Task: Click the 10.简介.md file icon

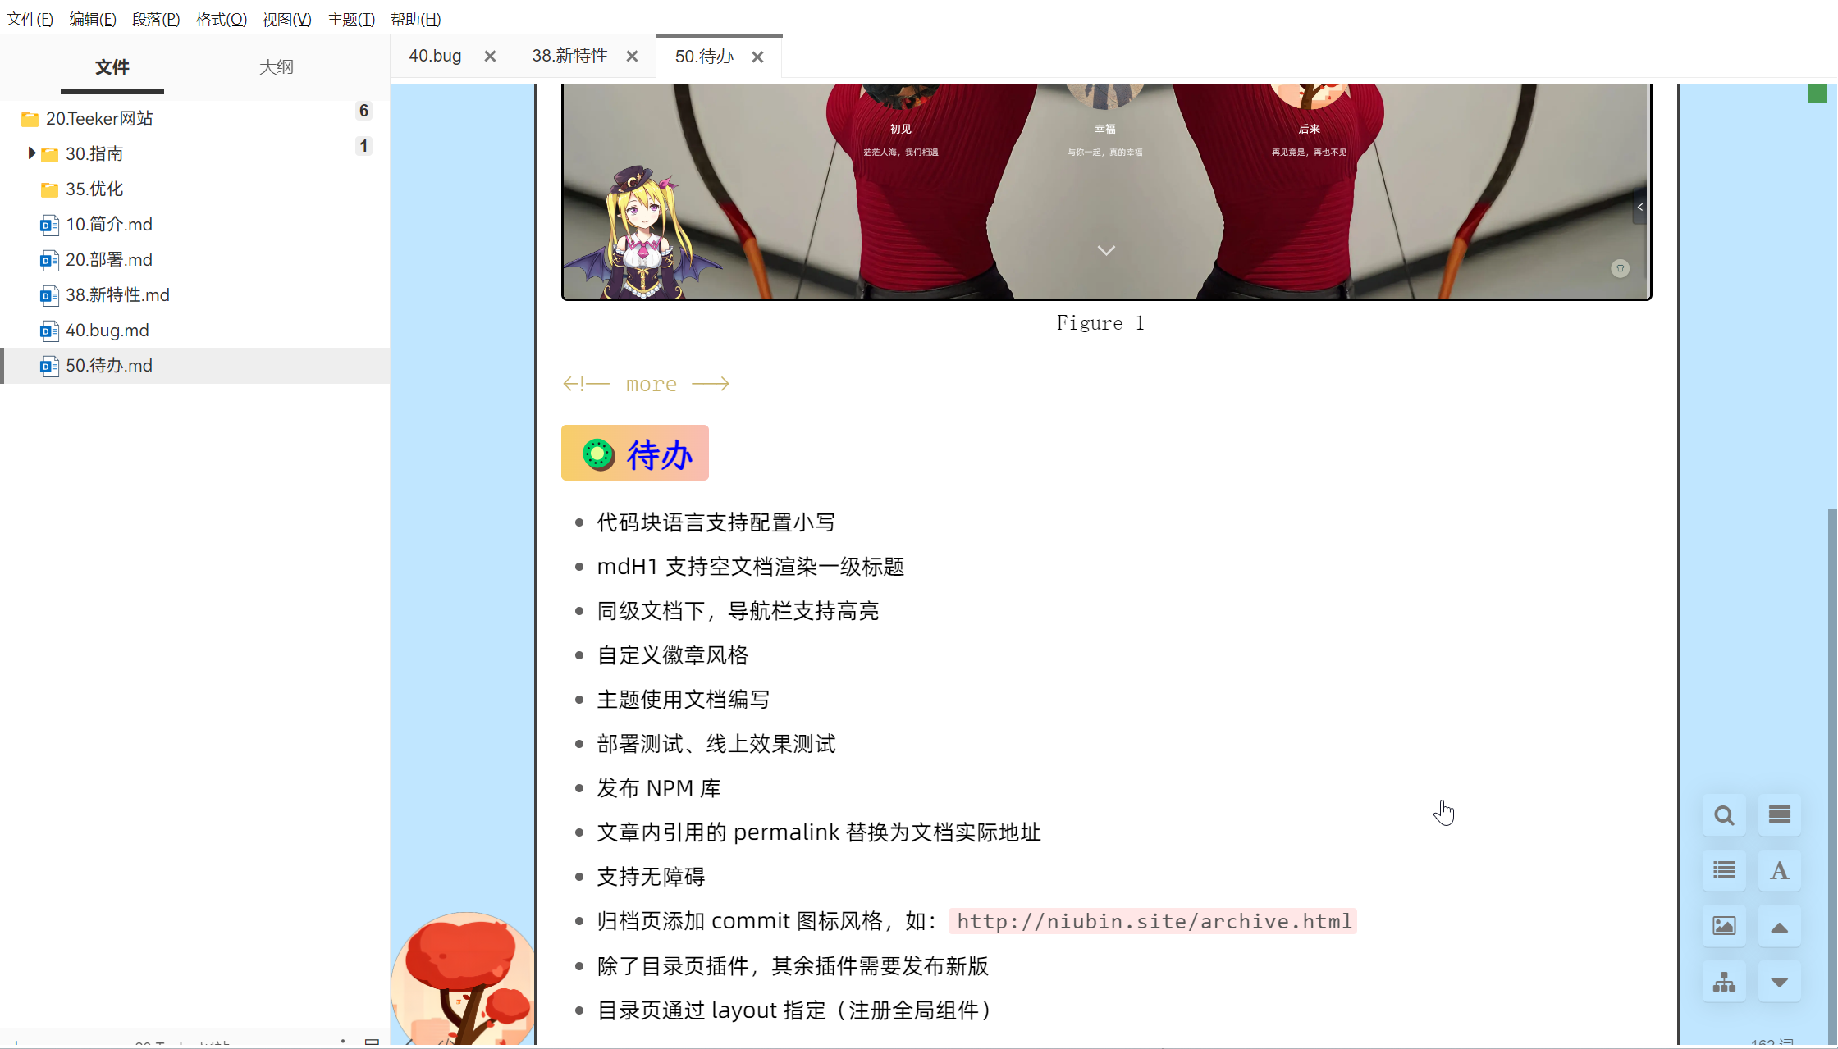Action: [49, 225]
